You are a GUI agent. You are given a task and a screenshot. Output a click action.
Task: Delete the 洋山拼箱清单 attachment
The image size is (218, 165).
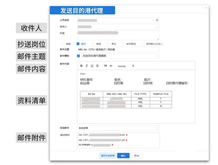[112, 145]
